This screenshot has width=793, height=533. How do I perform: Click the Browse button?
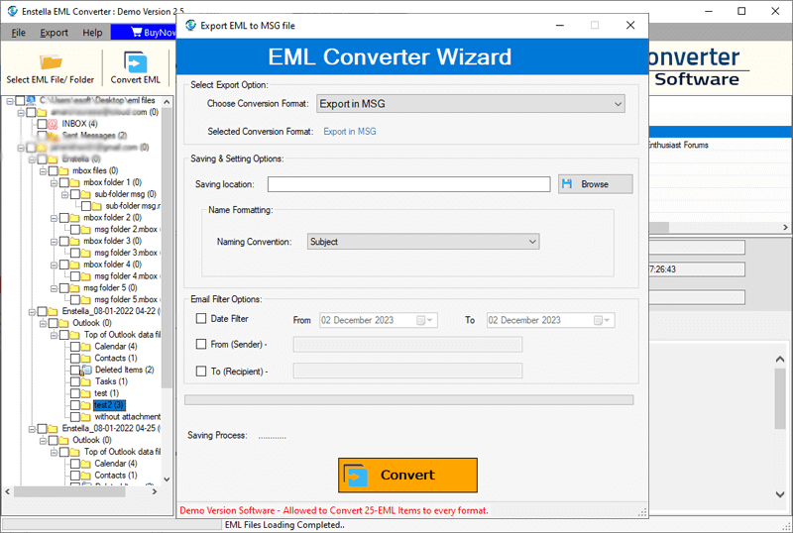(x=595, y=184)
